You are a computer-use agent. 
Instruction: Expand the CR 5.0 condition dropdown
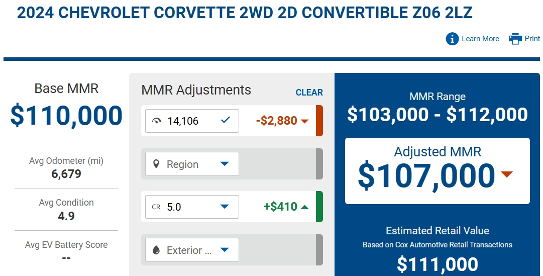click(x=192, y=207)
